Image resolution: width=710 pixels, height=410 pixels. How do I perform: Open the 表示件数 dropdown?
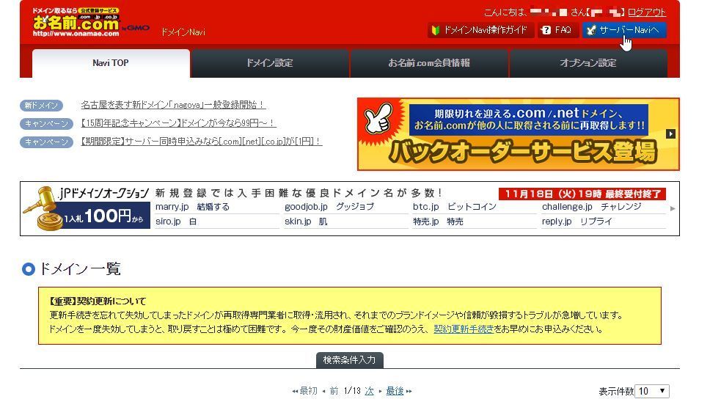coord(652,392)
